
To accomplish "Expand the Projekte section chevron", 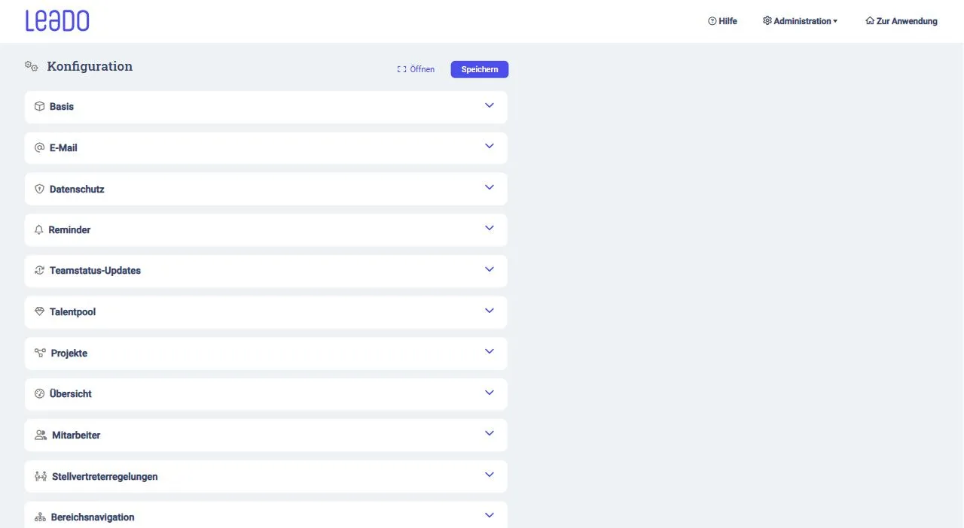I will 490,352.
